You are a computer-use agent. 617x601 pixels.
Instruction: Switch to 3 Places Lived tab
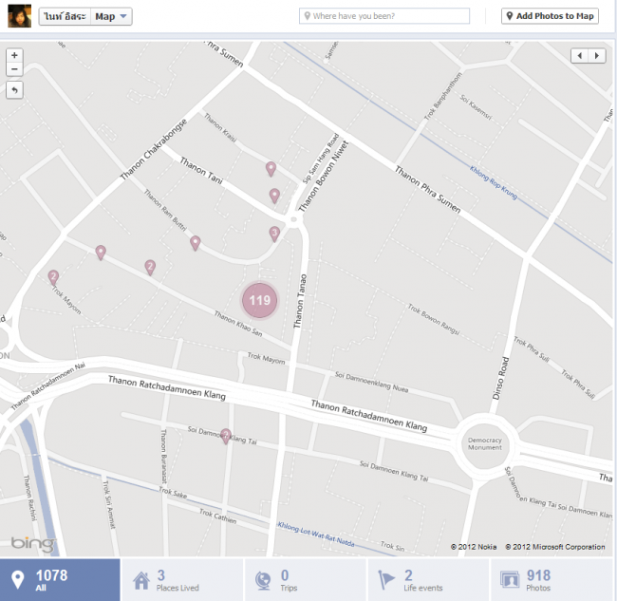click(182, 580)
